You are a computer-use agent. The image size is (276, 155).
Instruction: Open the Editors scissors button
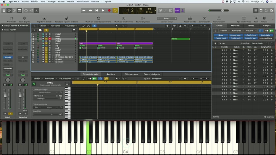[37, 10]
